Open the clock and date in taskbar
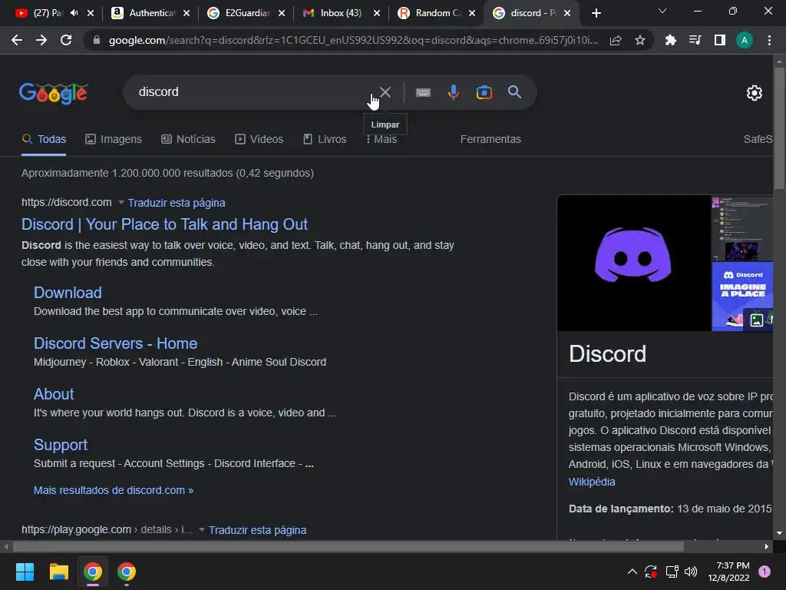The image size is (786, 590). (x=728, y=572)
